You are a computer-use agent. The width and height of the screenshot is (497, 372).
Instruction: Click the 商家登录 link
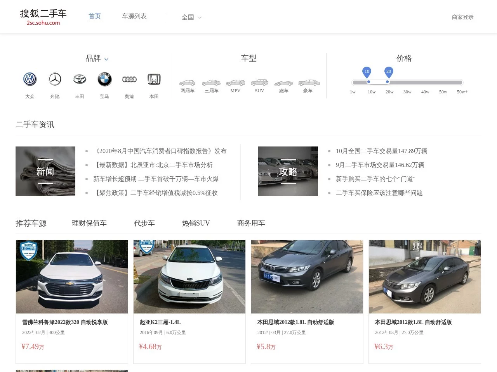coord(462,17)
